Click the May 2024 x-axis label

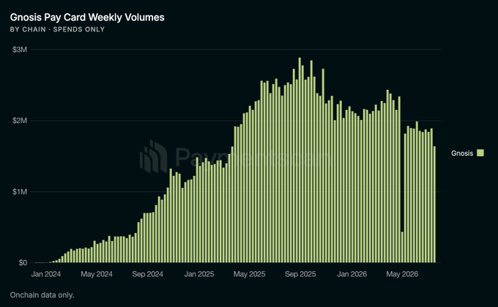tap(97, 274)
